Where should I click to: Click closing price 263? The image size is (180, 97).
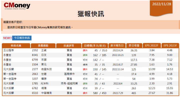[x=134, y=88]
